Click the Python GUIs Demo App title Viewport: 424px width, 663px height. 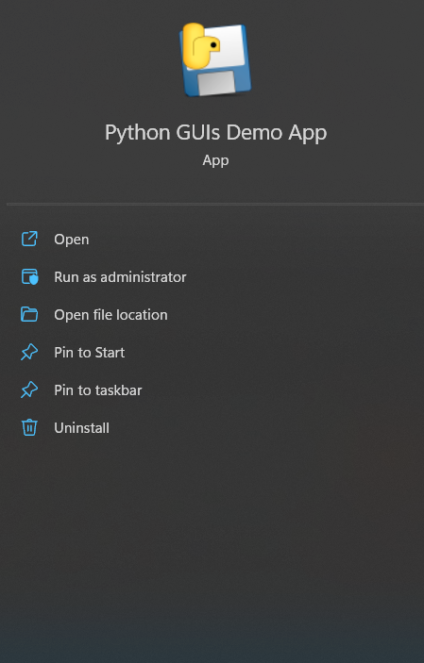point(215,133)
